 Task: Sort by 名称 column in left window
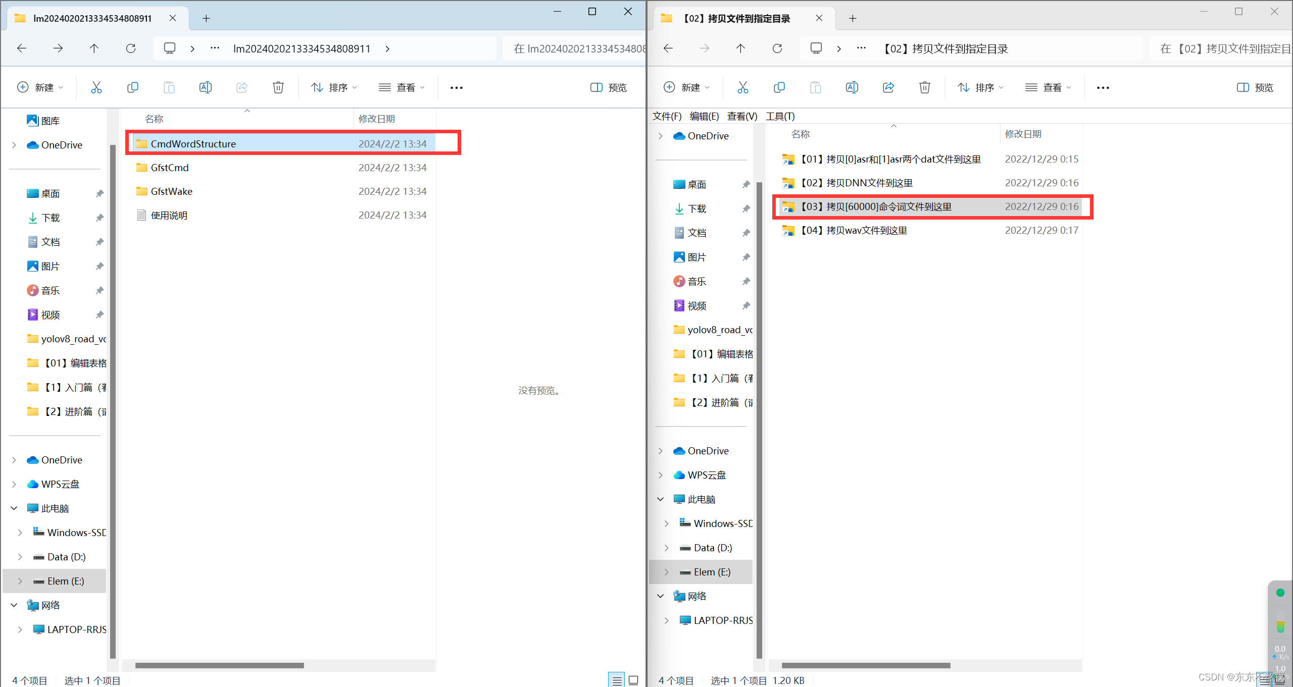click(x=154, y=119)
